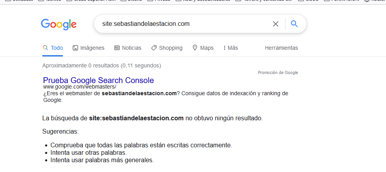Viewport: 386px width, 172px height.
Task: Click the Sugerencias heading
Action: pos(60,132)
